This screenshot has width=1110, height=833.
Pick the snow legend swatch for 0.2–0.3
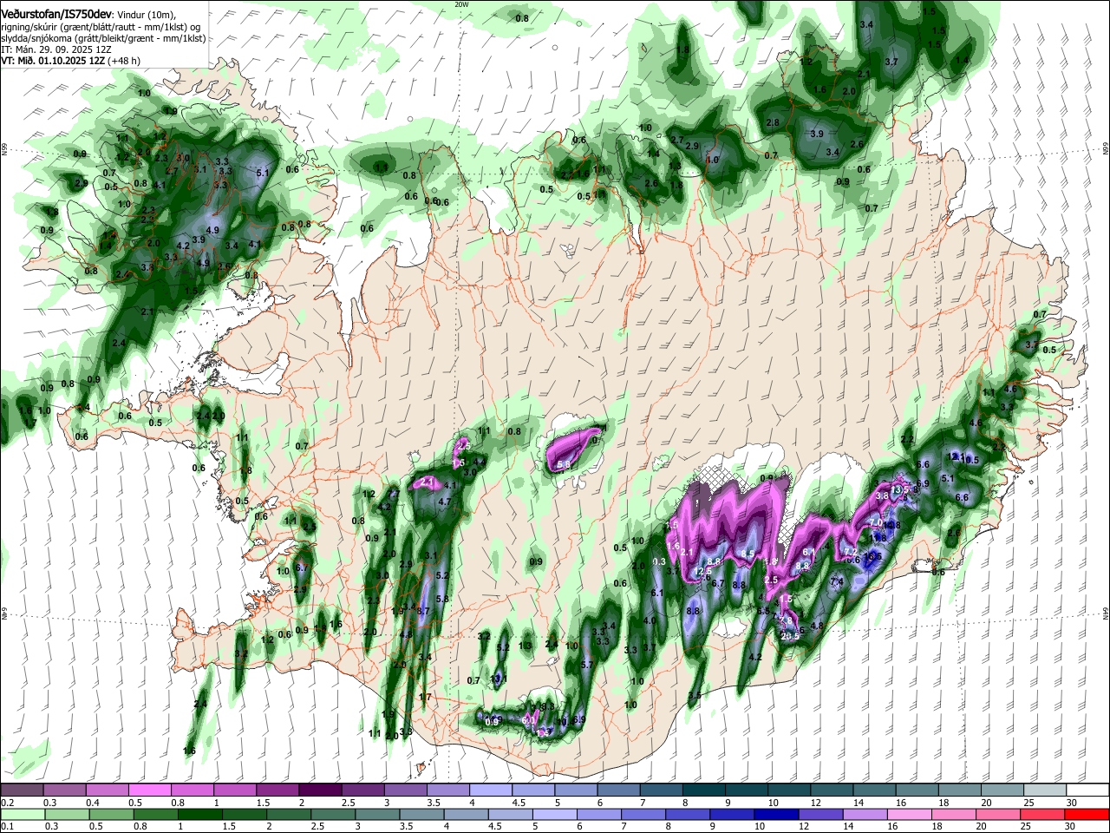click(x=22, y=790)
